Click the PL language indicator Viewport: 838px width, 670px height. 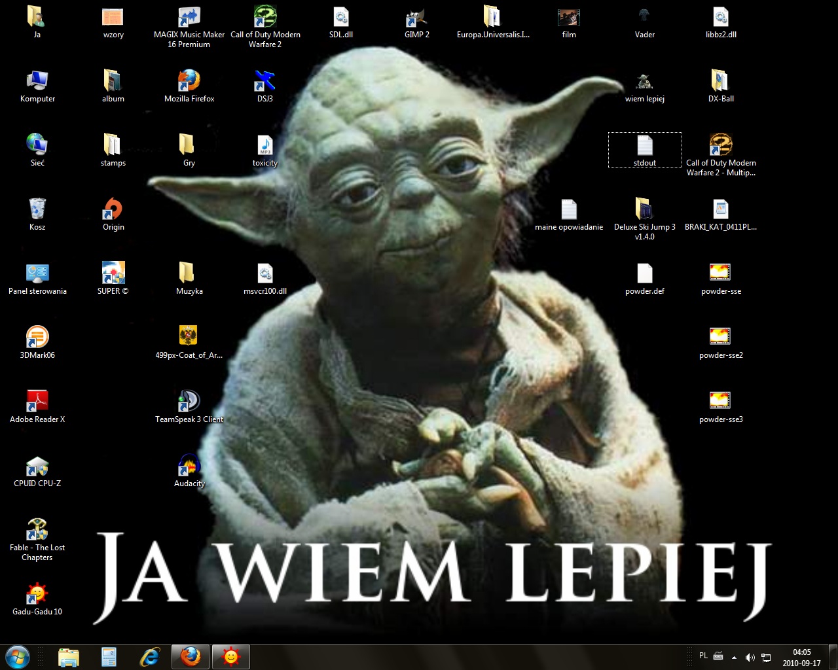[x=703, y=656]
